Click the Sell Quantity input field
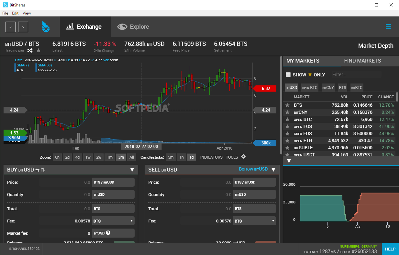 pyautogui.click(x=207, y=194)
